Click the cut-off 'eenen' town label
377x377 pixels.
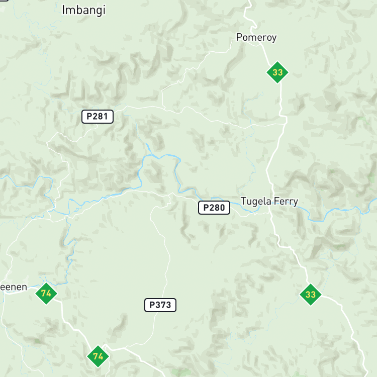pos(14,287)
